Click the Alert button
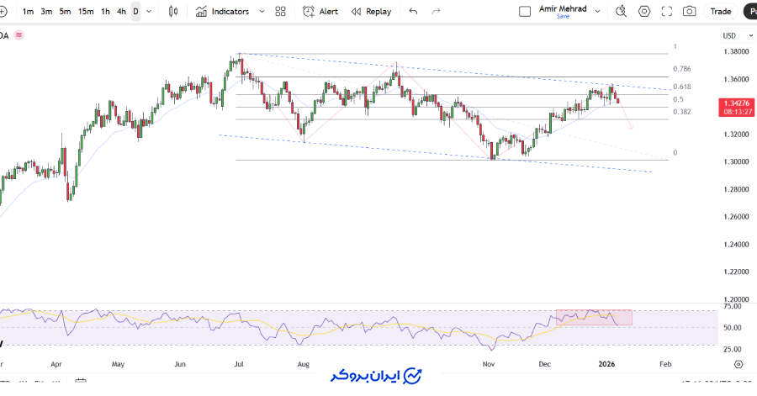Image resolution: width=757 pixels, height=396 pixels. [x=320, y=12]
